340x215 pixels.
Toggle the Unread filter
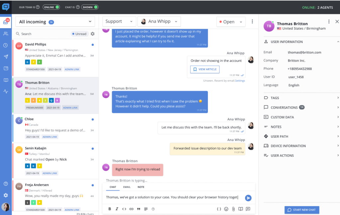click(x=79, y=34)
